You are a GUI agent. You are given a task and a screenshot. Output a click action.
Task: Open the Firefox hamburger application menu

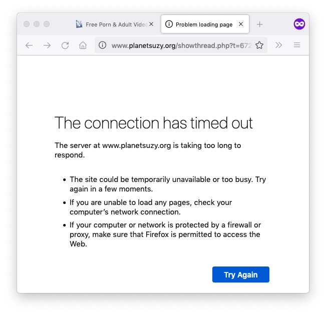[x=297, y=45]
